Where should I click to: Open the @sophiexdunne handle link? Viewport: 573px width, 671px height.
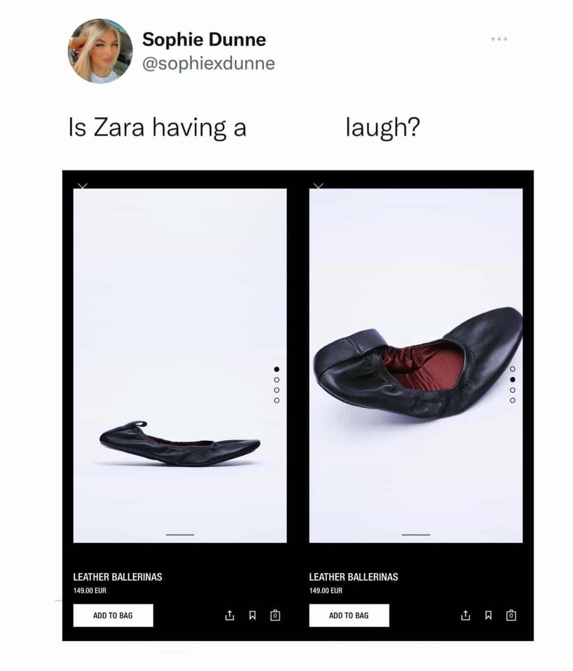click(x=209, y=63)
